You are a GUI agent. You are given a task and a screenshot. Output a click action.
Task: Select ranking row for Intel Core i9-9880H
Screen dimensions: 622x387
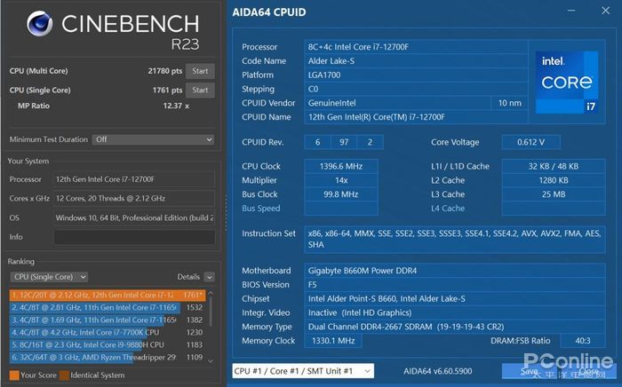pyautogui.click(x=108, y=344)
